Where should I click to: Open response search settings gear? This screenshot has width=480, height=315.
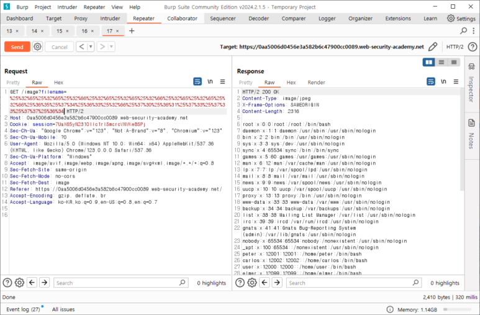point(252,283)
